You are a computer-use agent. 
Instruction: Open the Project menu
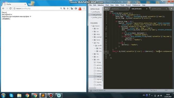click(128, 5)
